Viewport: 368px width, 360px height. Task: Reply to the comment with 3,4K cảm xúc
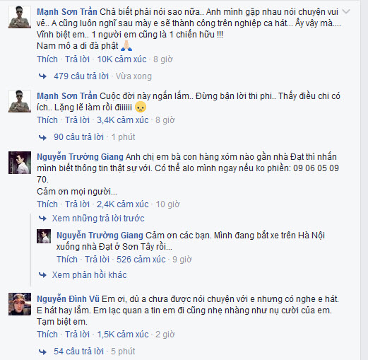tap(77, 120)
